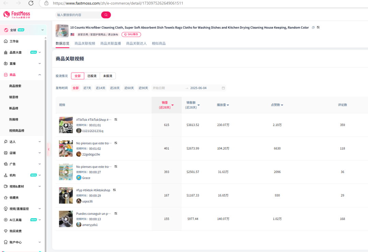Filter videos by 近28天
368x252 pixels.
coord(115,88)
